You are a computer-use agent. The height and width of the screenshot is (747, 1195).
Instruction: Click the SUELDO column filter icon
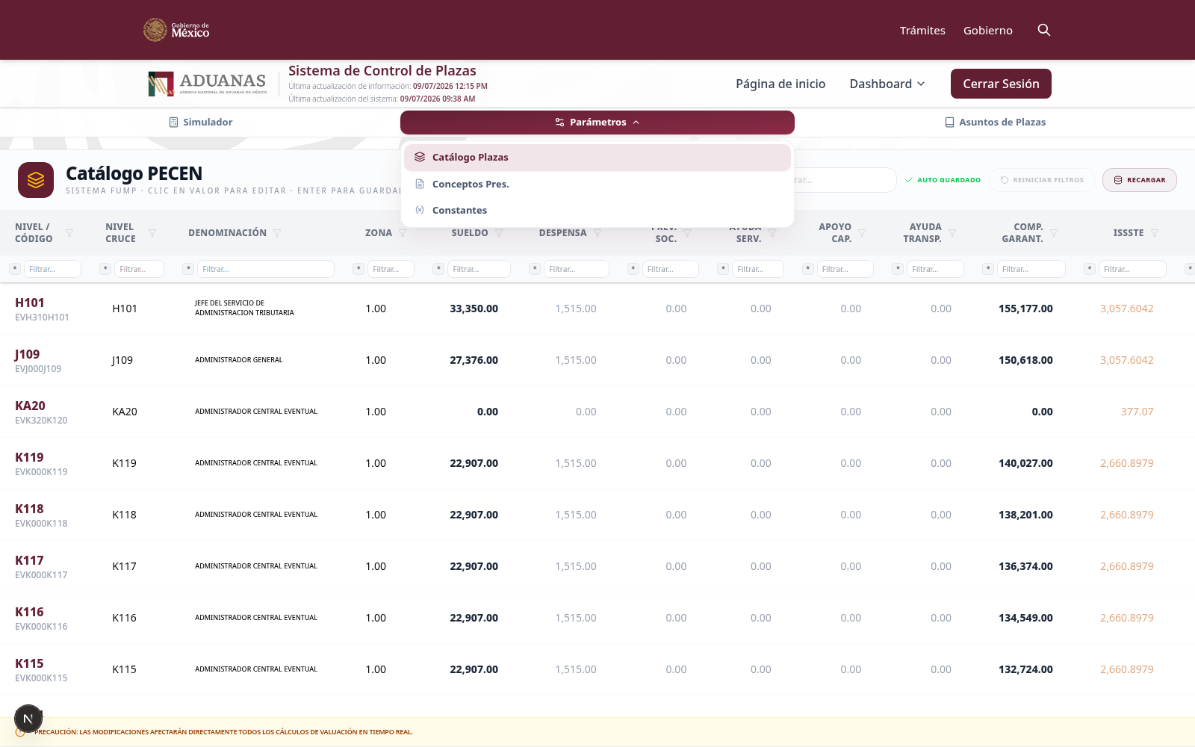click(499, 233)
